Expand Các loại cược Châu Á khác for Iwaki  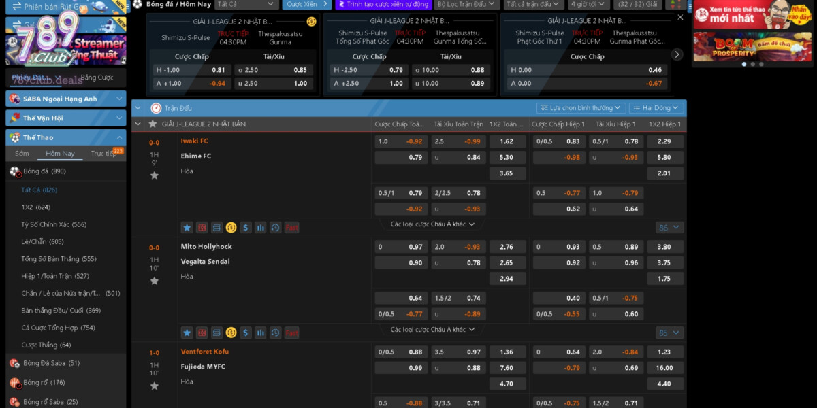point(432,224)
